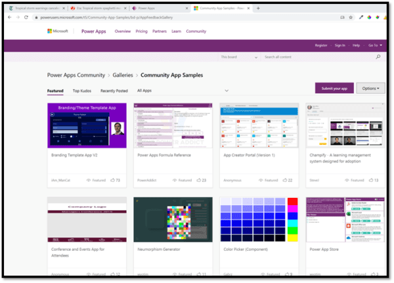Click the browser address bar URL
This screenshot has width=394, height=283.
106,17
